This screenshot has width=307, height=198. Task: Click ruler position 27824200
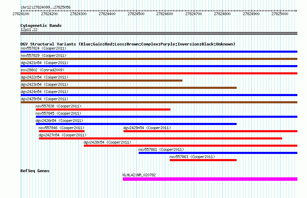coord(50,14)
